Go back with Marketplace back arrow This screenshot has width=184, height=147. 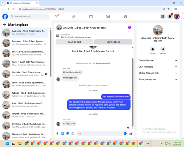(x=4, y=25)
